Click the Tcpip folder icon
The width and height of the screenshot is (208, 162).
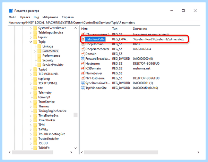[x=35, y=42]
